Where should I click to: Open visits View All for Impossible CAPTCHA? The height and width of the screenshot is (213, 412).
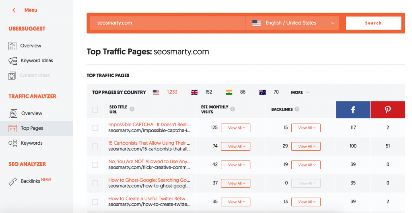click(235, 128)
